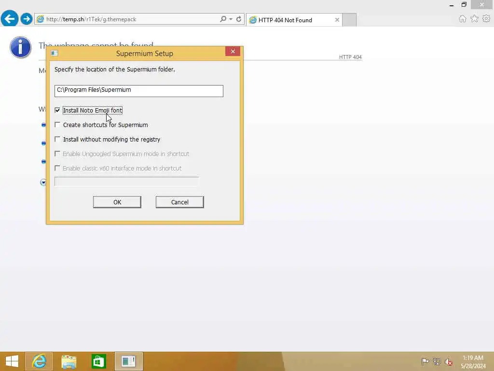Screen dimensions: 494x371
Task: Open Favorites star icon
Action: coord(474,19)
